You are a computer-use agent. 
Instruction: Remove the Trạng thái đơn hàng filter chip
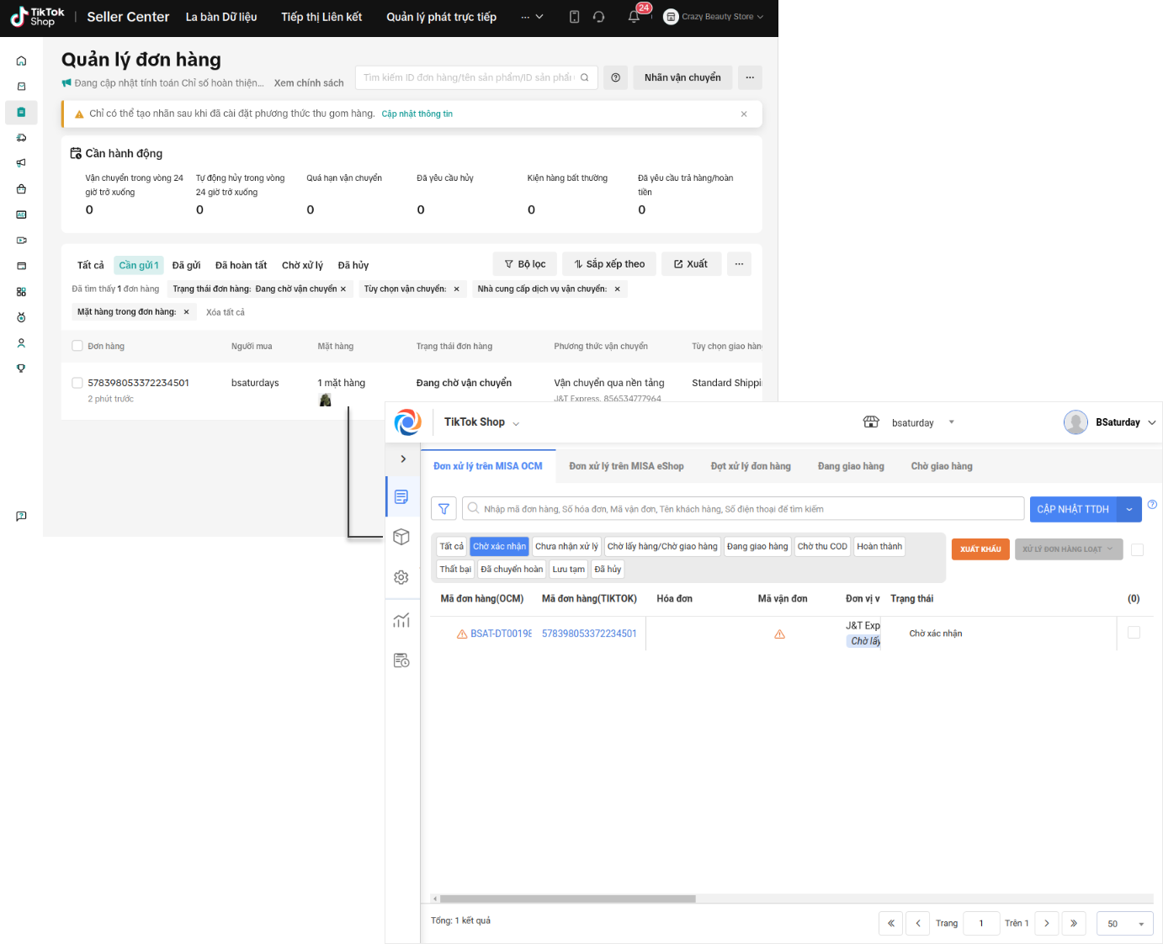point(343,289)
